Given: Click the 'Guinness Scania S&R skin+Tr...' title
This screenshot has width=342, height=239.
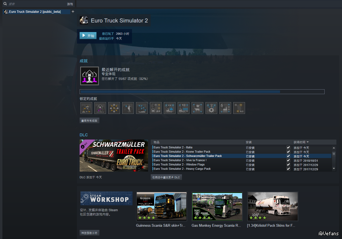Looking at the screenshot, I should (161, 226).
